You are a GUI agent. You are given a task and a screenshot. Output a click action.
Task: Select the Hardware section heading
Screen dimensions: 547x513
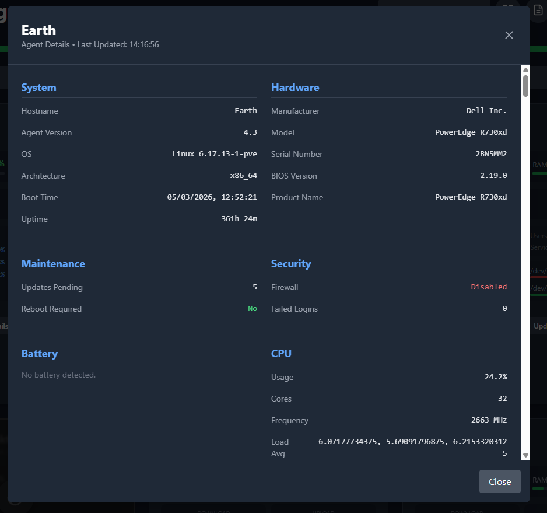click(295, 88)
